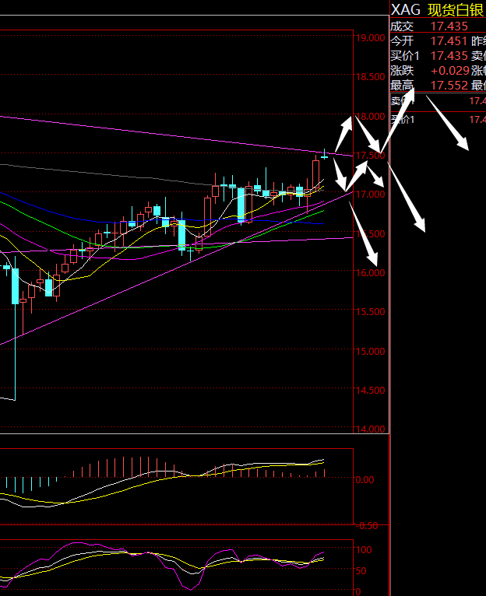Click the +0.029 change value

click(450, 70)
